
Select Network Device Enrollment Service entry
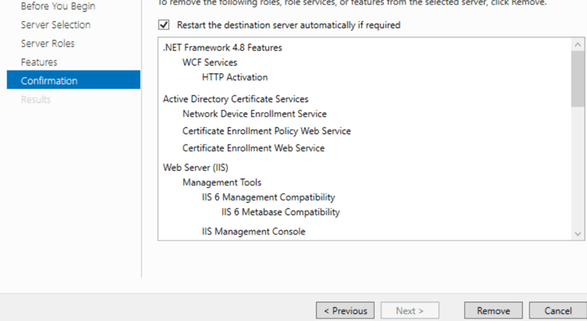click(254, 114)
